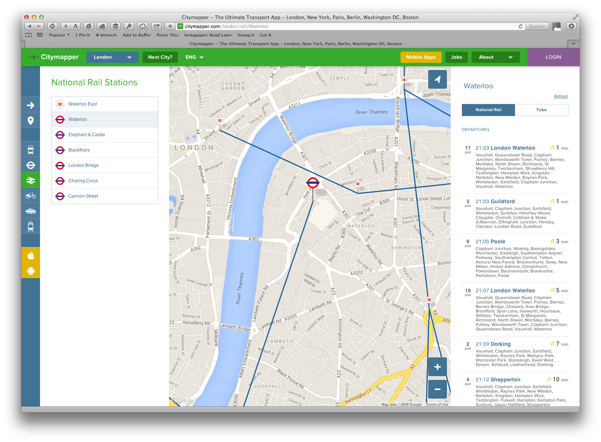The image size is (601, 442).
Task: Click the Safari home icon
Action: point(52,26)
